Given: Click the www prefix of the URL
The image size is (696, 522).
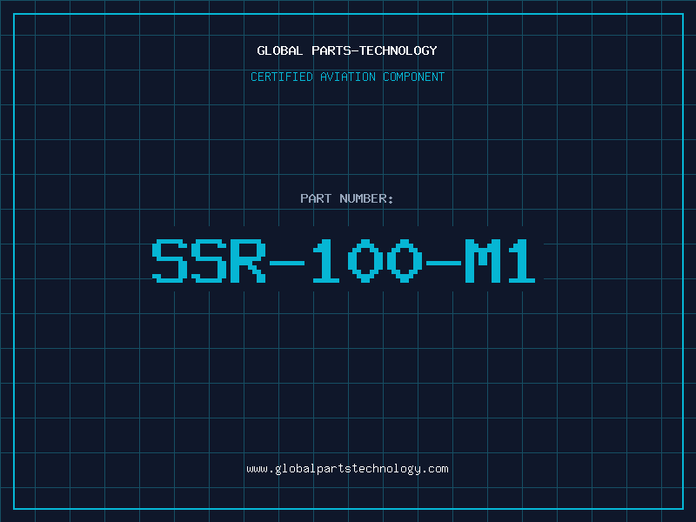Looking at the screenshot, I should pyautogui.click(x=256, y=468).
